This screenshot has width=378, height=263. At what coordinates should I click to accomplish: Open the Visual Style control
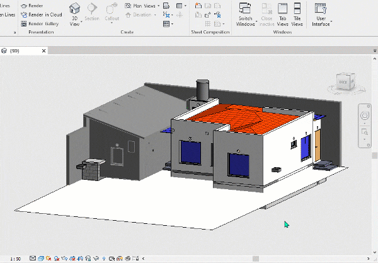point(41,259)
